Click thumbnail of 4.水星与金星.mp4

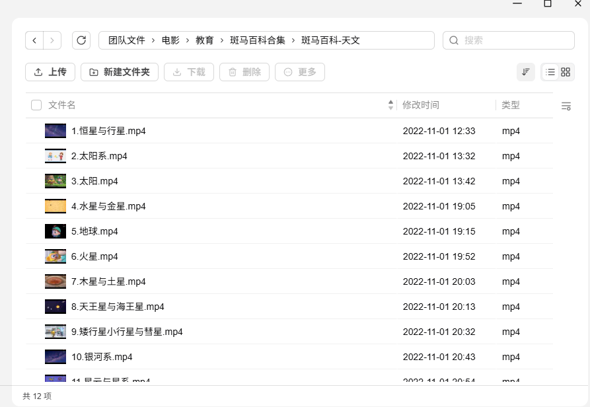pyautogui.click(x=55, y=206)
